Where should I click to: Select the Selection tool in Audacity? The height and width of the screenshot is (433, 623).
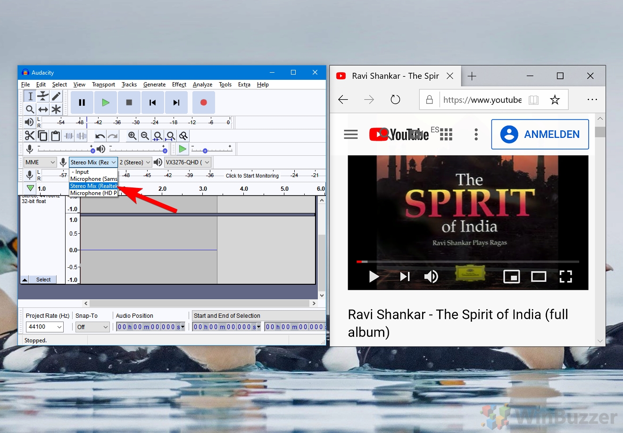30,96
